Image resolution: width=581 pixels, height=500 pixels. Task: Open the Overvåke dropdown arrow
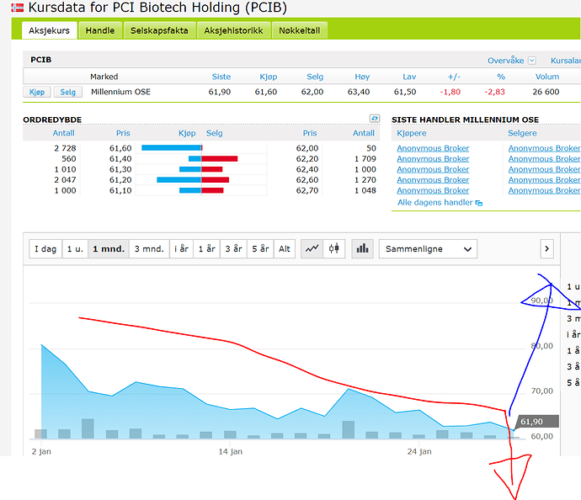point(532,61)
